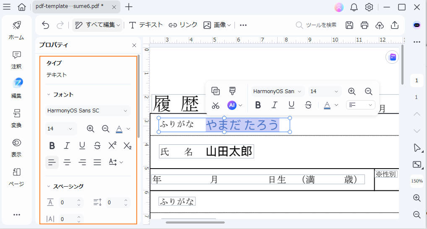The width and height of the screenshot is (427, 229).
Task: Open font size 14 dropdown in panel
Action: coord(61,128)
